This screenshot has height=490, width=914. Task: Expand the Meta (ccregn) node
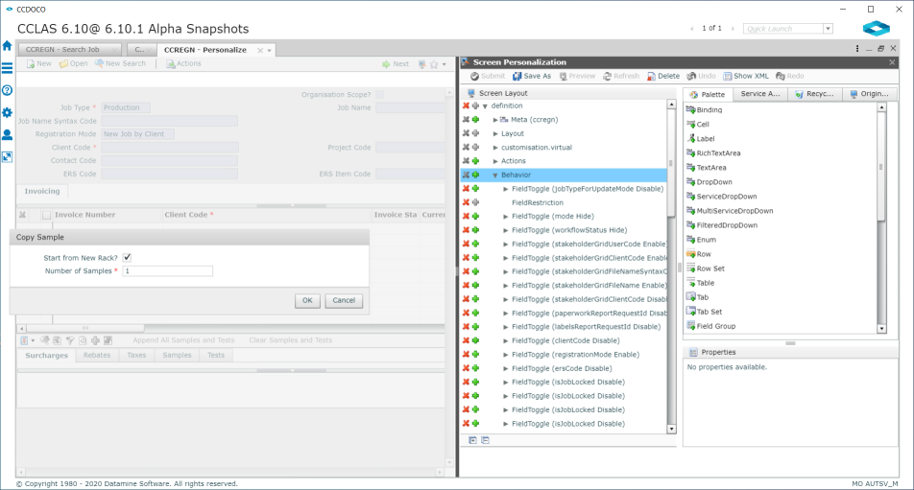[495, 119]
